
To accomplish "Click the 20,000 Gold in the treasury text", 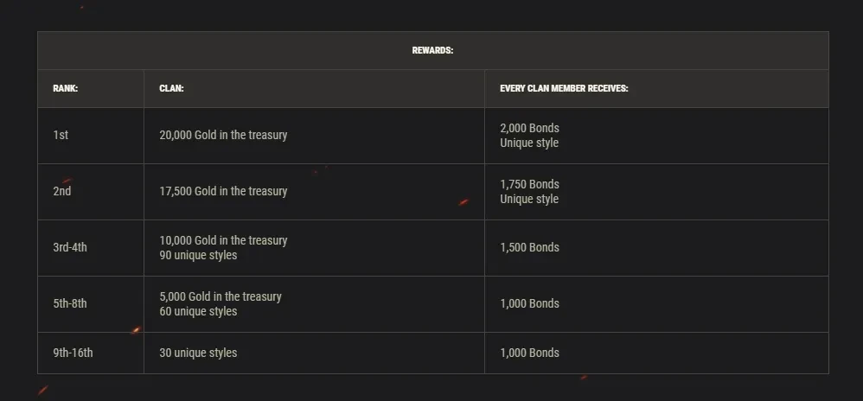I will [x=223, y=135].
